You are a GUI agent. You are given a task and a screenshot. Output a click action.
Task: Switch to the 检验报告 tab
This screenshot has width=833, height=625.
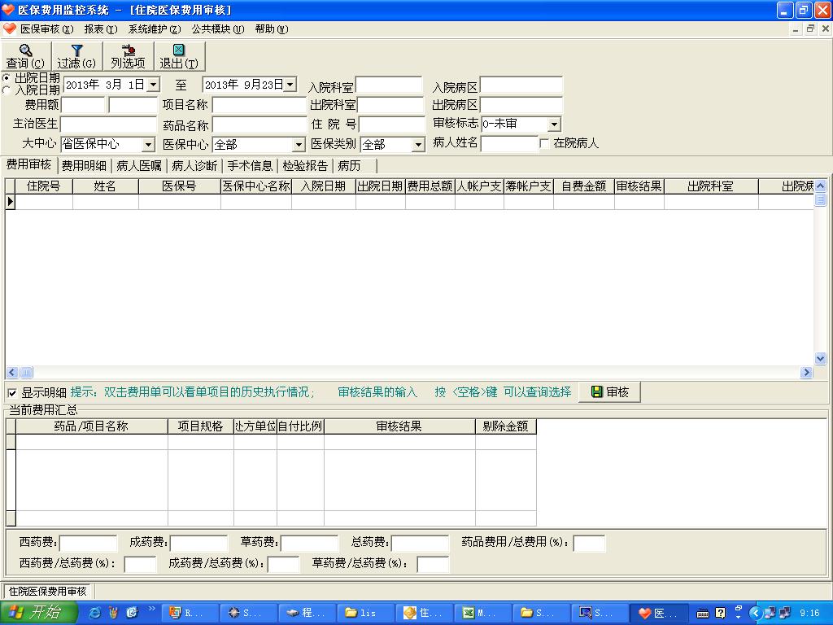click(x=305, y=166)
